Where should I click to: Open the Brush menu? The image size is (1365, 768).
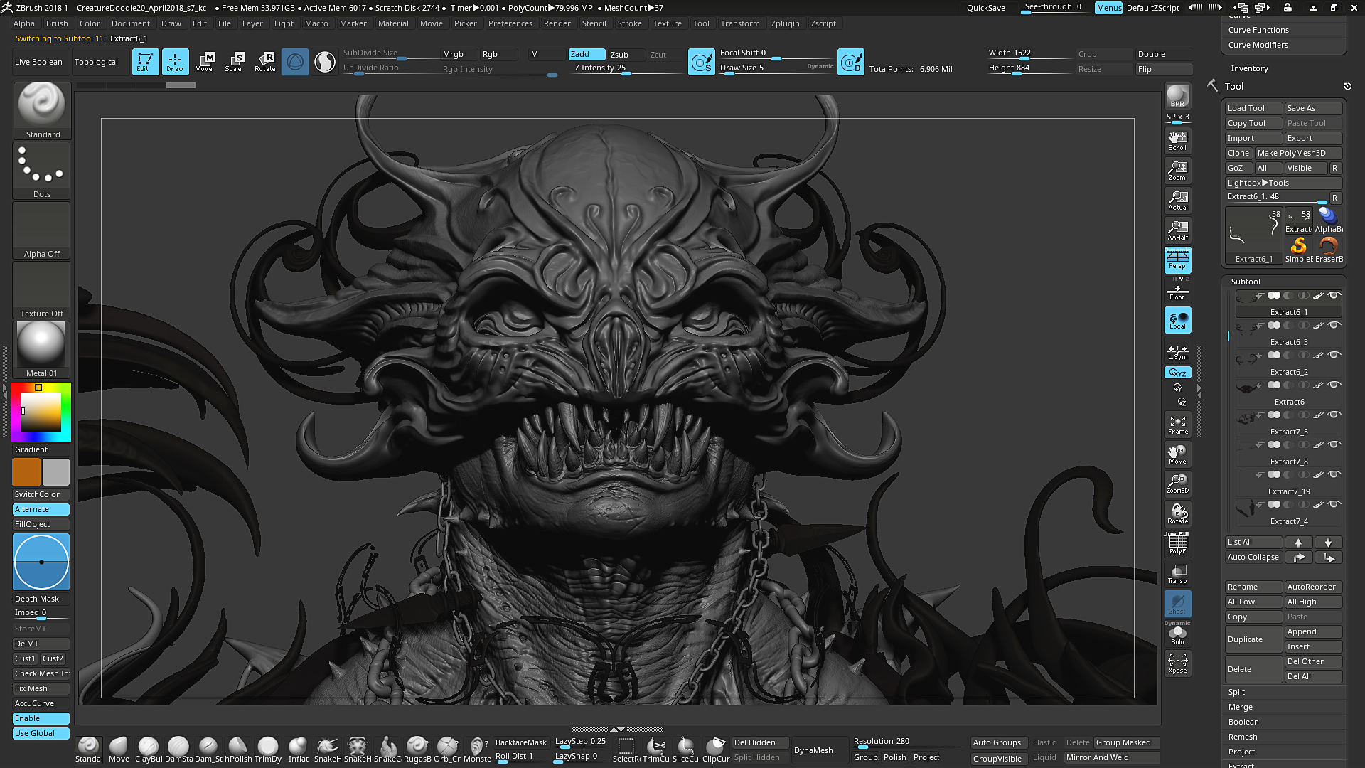pos(57,23)
